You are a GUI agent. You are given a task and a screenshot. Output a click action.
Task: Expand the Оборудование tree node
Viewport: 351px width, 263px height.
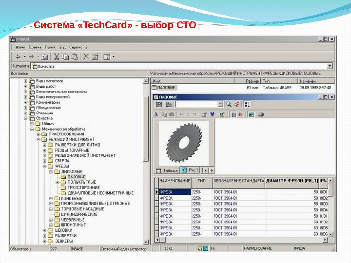[25, 108]
